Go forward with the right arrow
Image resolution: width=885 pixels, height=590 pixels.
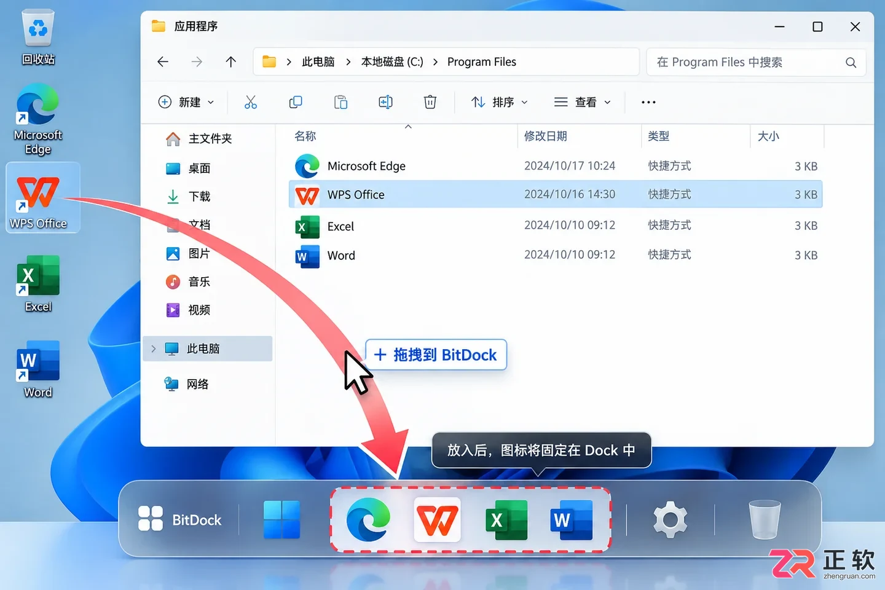pos(197,61)
